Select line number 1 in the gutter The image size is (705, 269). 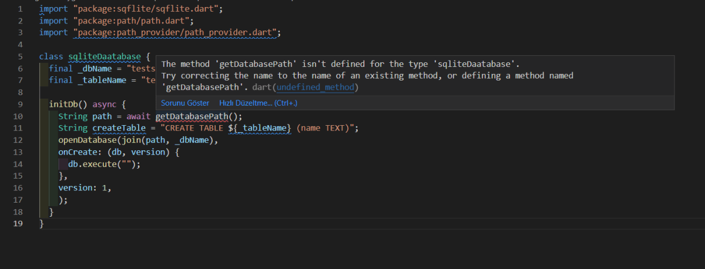21,9
